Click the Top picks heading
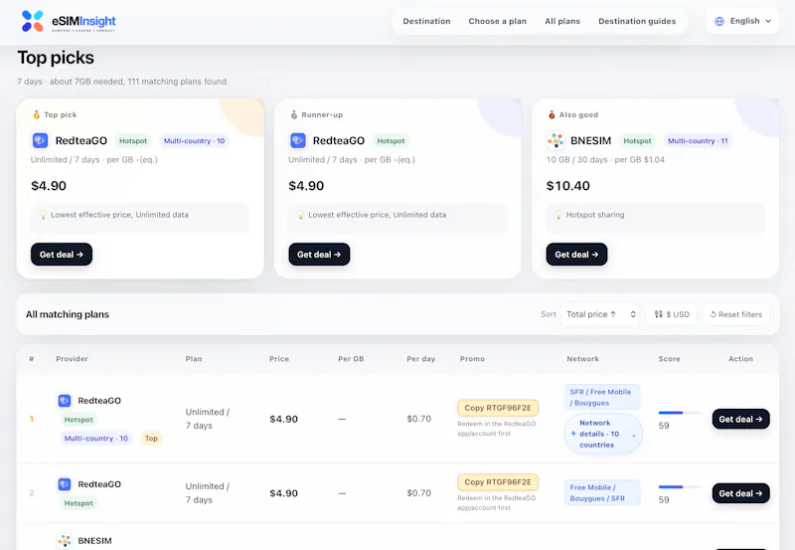795x550 pixels. click(x=56, y=58)
